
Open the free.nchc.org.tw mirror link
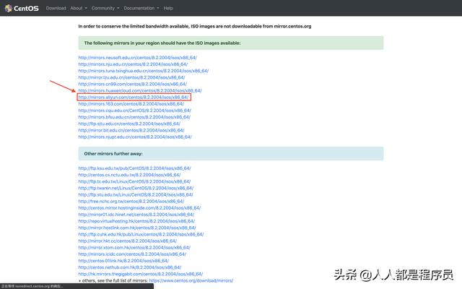point(131,201)
